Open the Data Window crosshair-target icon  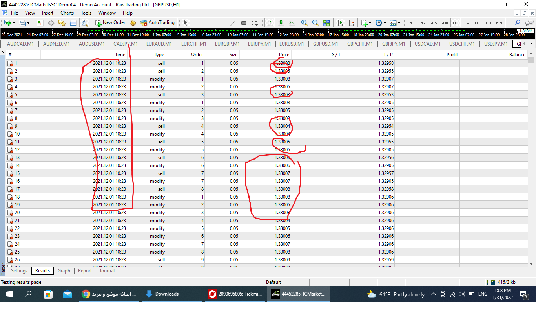(x=51, y=23)
